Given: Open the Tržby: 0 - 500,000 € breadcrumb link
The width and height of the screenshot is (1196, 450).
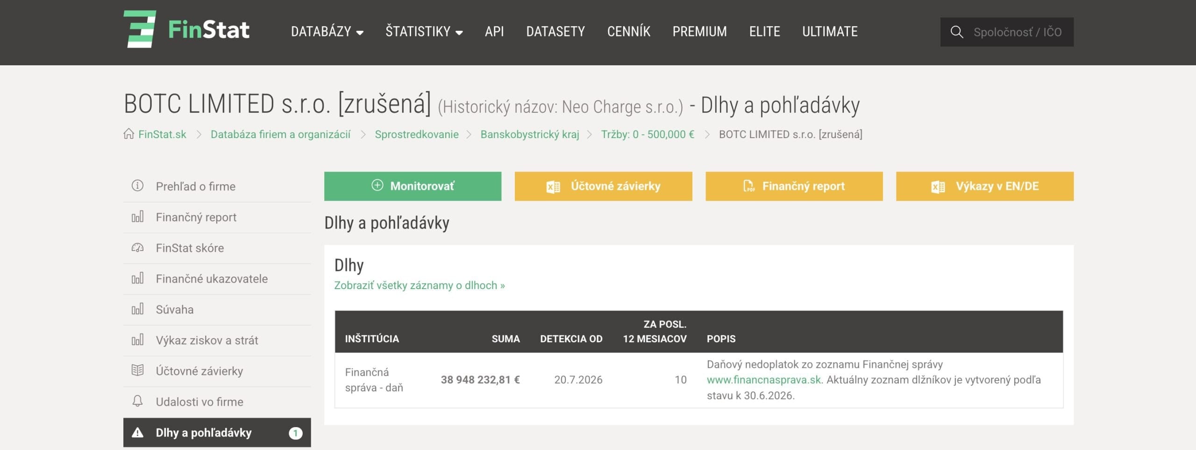Looking at the screenshot, I should pyautogui.click(x=648, y=134).
